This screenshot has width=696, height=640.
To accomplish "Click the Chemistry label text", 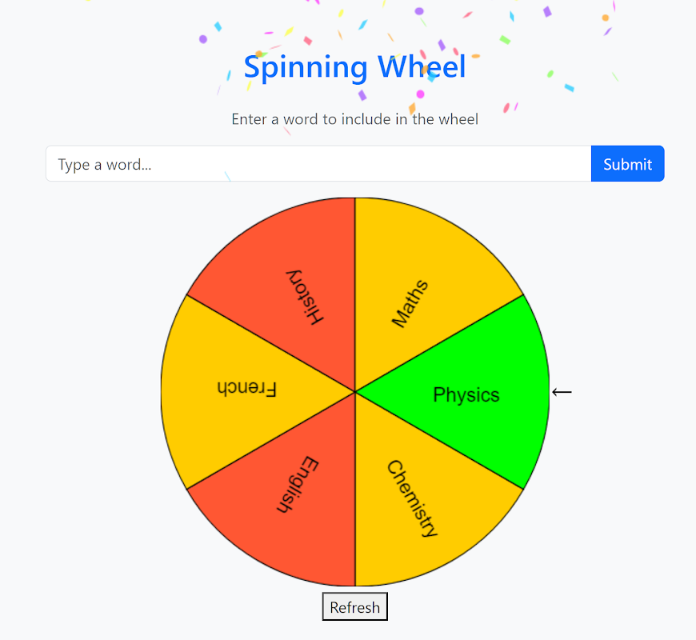I will click(412, 498).
